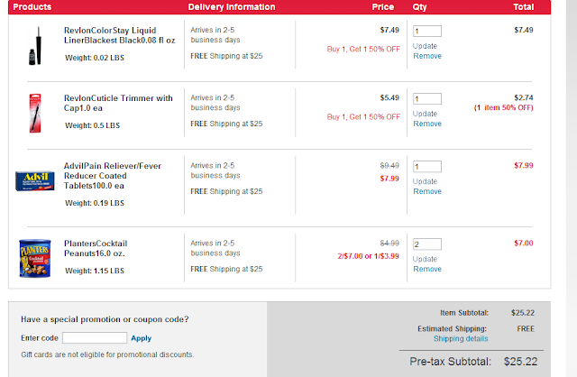Update quantity for the Cuticle Trimmer
Viewport: 577px width, 377px height.
(x=425, y=114)
